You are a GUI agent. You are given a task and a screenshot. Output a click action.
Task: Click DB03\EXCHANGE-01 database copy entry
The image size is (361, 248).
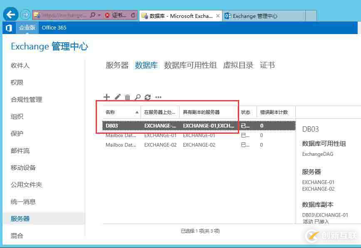click(325, 215)
